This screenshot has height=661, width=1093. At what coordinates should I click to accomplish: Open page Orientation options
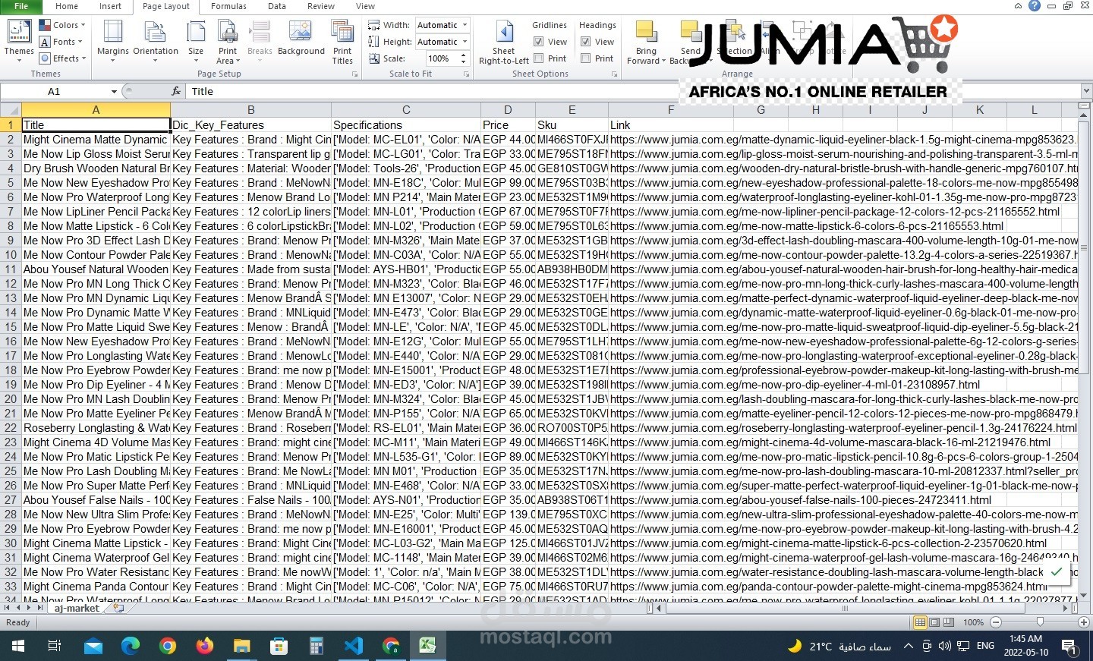[156, 41]
